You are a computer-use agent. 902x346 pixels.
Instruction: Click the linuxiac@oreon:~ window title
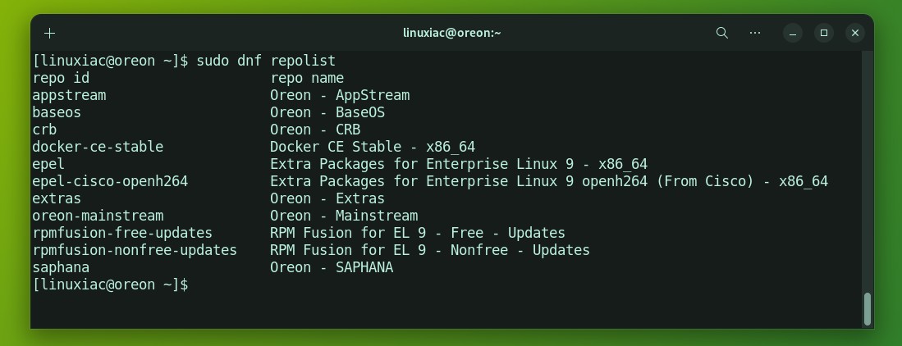[x=451, y=33]
